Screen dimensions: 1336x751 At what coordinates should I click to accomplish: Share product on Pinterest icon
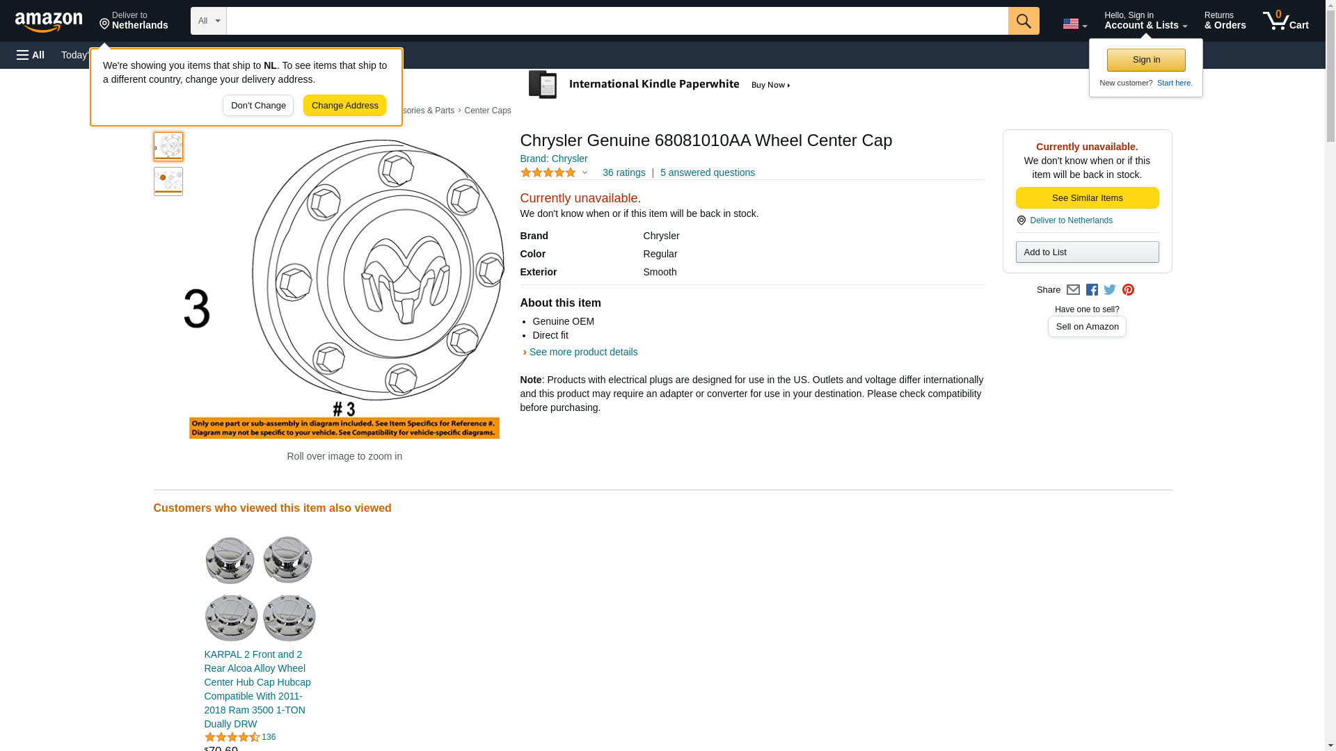[x=1128, y=290]
